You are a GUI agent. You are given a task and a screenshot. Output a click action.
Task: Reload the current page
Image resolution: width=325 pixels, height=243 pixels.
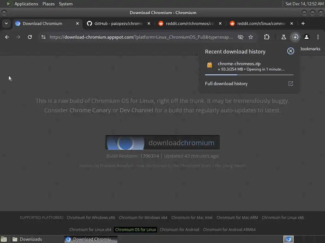point(30,37)
